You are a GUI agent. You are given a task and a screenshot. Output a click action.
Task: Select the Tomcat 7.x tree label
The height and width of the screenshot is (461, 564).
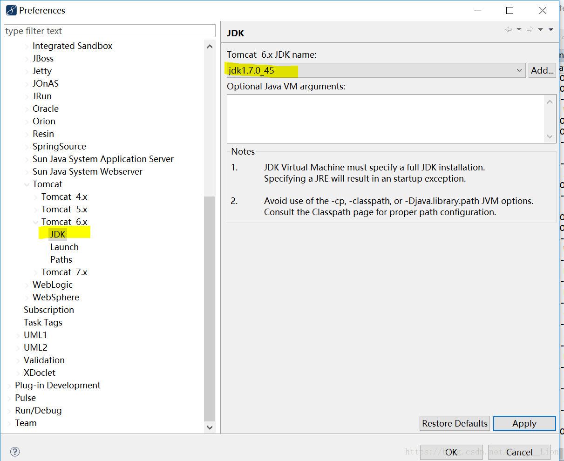click(x=64, y=272)
